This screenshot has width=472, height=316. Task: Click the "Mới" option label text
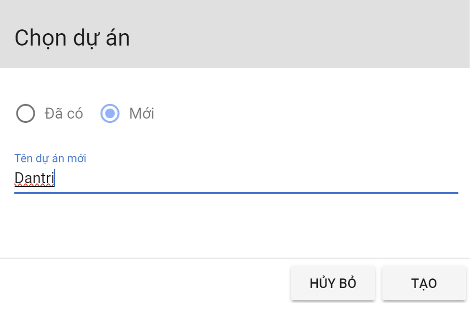click(x=142, y=114)
